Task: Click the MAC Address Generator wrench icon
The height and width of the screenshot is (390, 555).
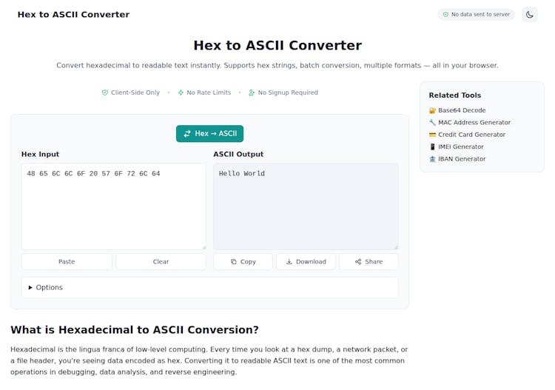Action: pos(432,123)
